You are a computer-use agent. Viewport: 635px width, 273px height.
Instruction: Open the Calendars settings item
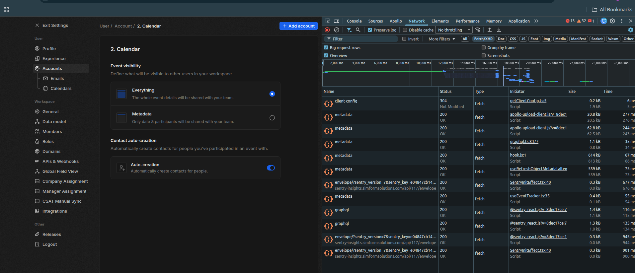(61, 89)
